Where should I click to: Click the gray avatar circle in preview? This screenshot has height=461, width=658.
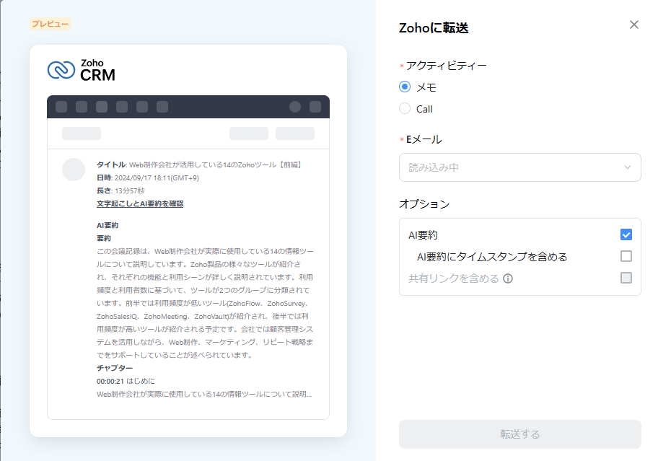pos(74,170)
